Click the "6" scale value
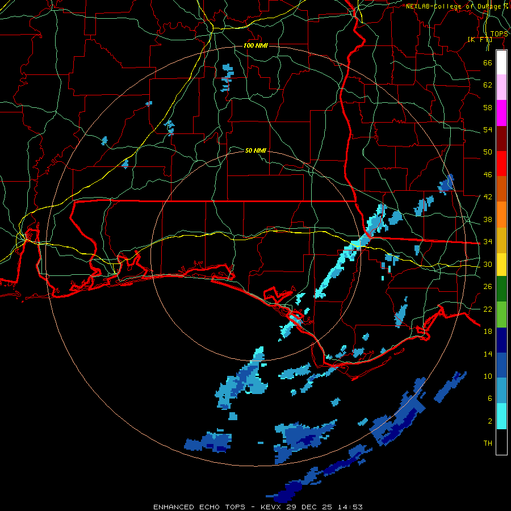The width and height of the screenshot is (511, 511). (489, 399)
